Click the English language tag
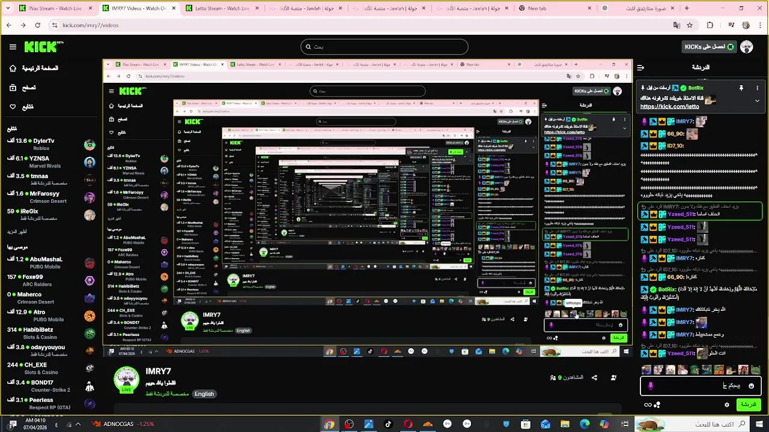 click(204, 394)
